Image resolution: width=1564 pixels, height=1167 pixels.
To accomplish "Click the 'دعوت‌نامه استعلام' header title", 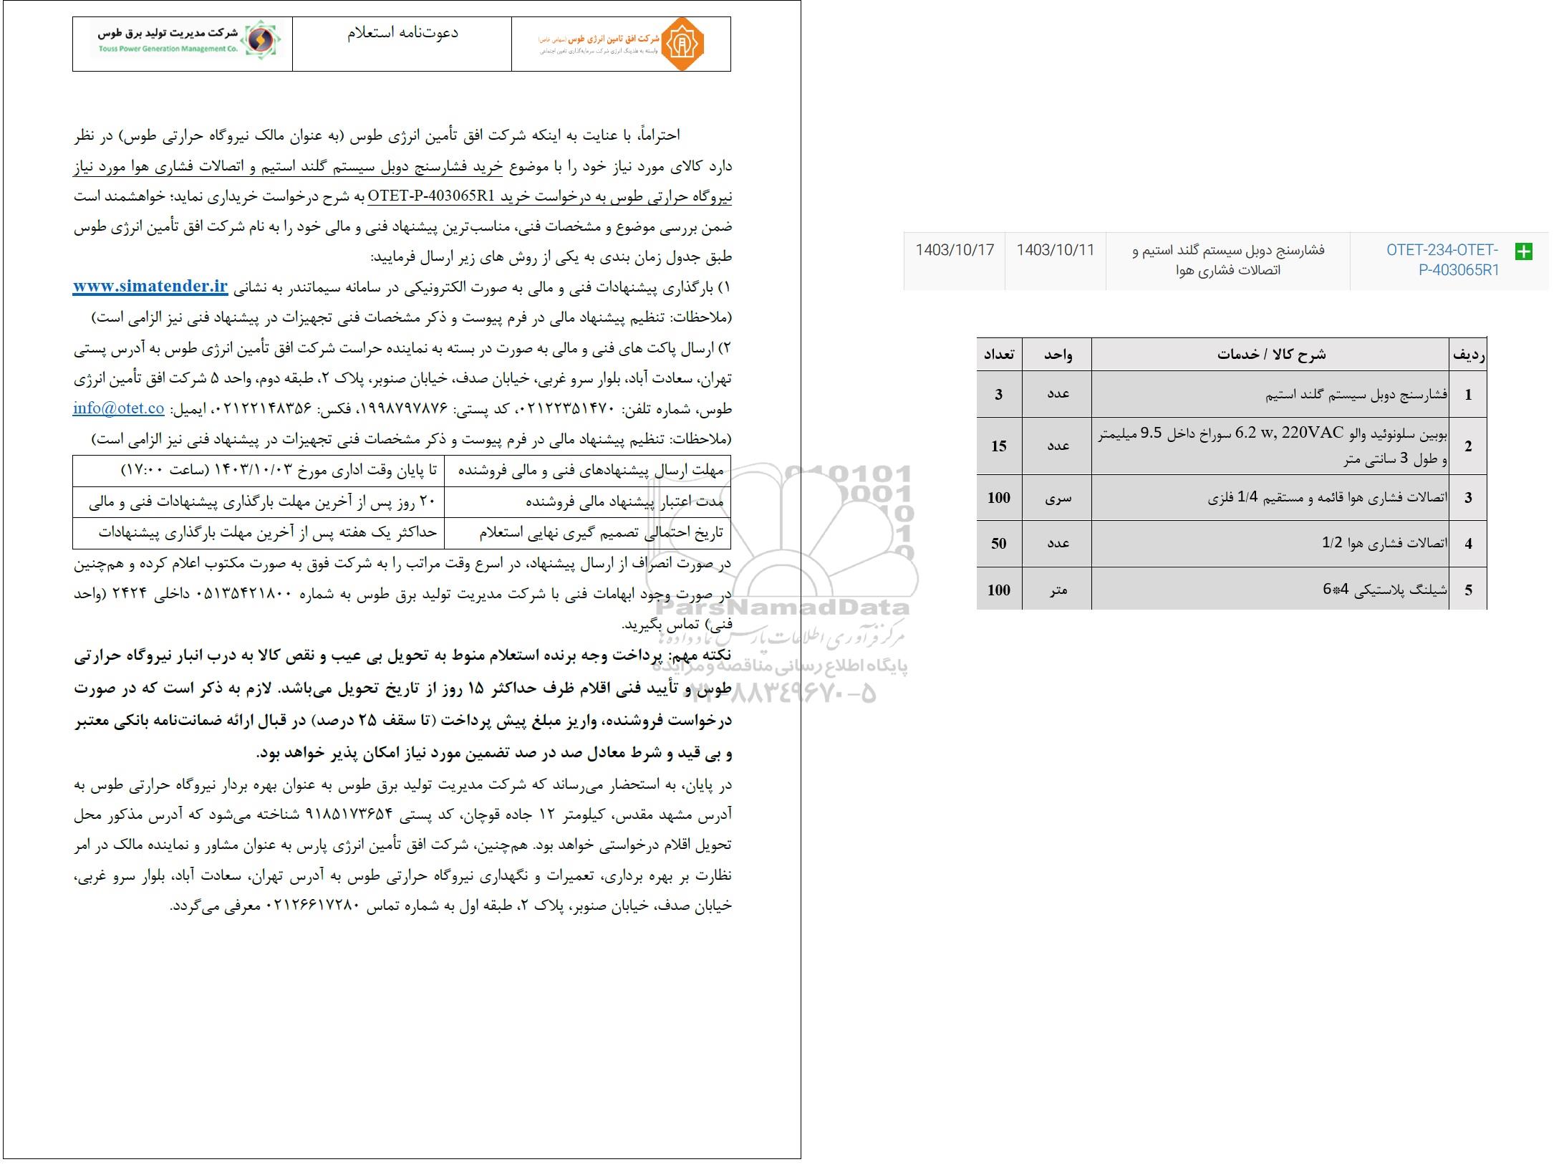I will coord(402,33).
